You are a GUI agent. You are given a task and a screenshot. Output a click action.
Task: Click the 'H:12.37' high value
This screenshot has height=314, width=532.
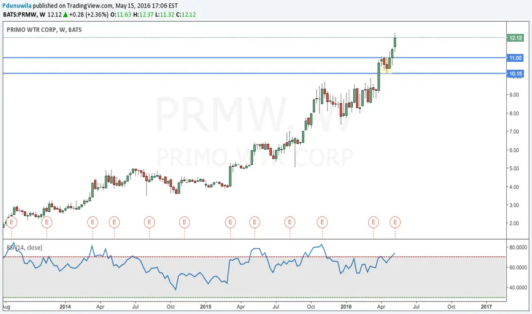pyautogui.click(x=143, y=15)
